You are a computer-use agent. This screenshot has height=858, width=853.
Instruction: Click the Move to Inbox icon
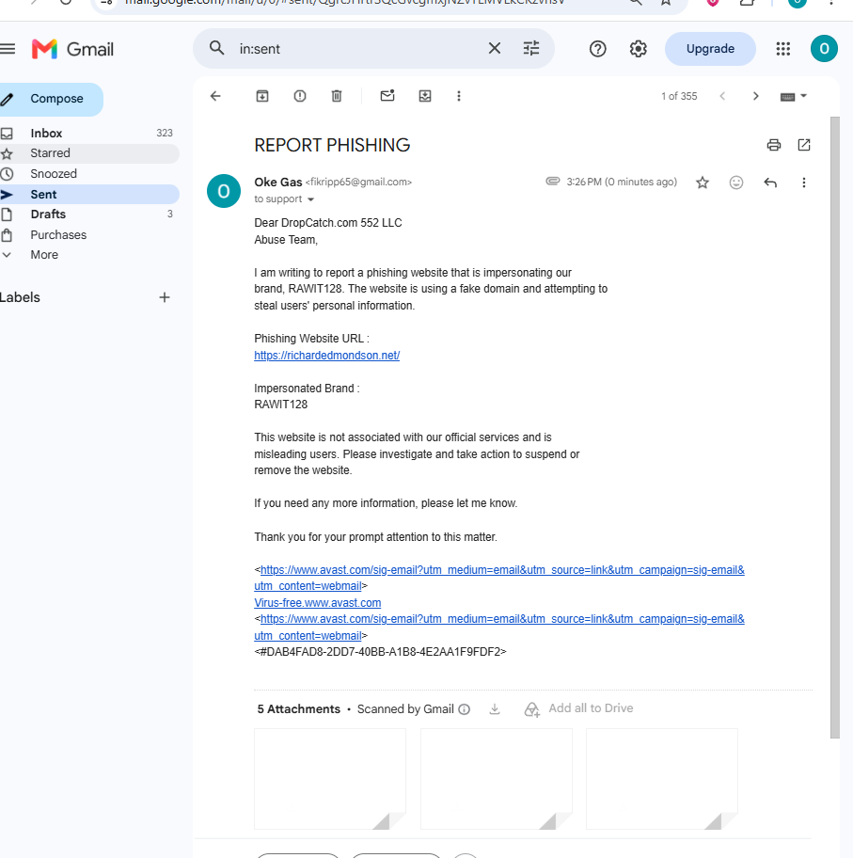(x=424, y=96)
